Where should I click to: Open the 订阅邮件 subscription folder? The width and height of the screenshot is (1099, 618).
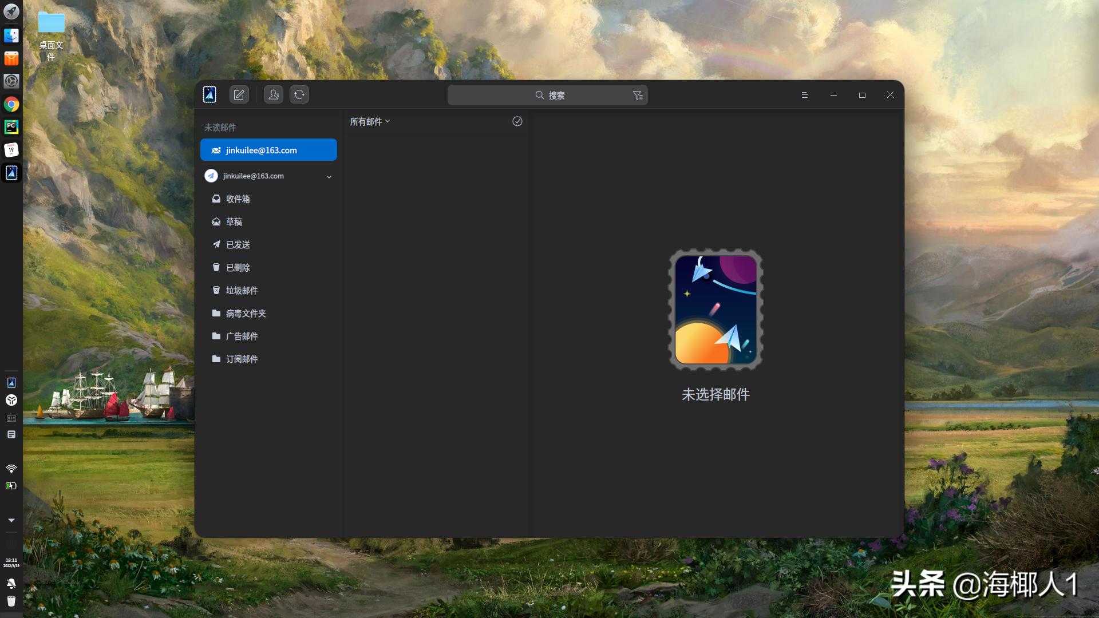click(x=241, y=359)
